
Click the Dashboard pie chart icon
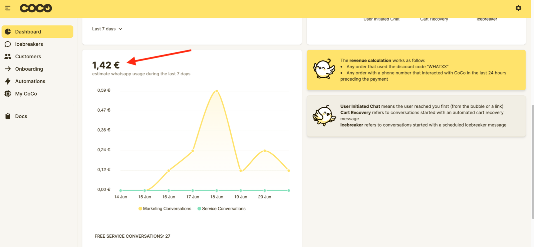coord(8,32)
